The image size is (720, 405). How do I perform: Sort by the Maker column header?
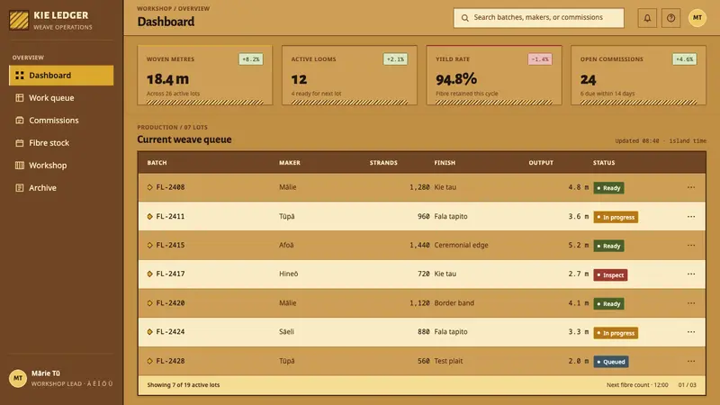pos(290,163)
